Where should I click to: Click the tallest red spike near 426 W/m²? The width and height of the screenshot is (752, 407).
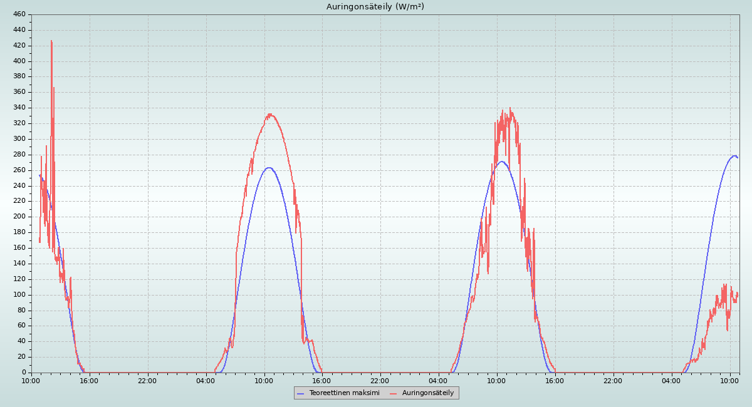(x=51, y=42)
